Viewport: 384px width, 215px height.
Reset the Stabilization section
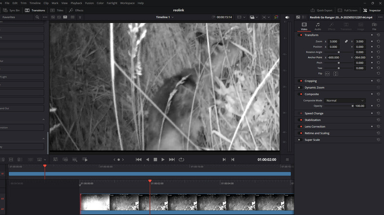[379, 120]
